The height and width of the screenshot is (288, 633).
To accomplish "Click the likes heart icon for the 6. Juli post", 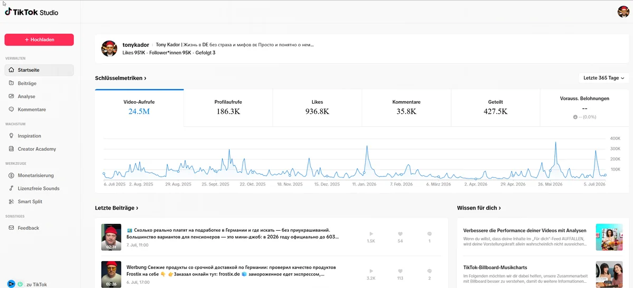I will [400, 271].
